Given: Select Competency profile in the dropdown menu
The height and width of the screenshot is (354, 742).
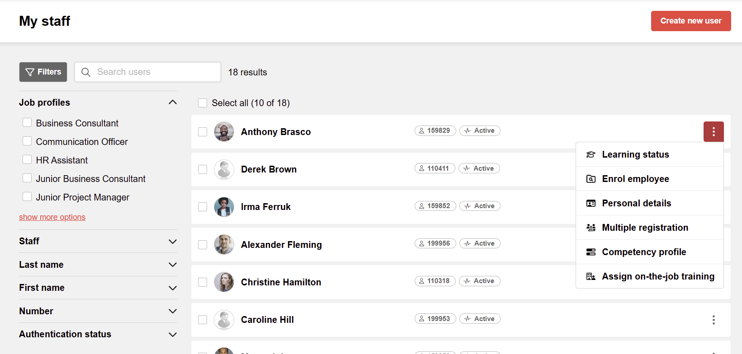Looking at the screenshot, I should (x=644, y=252).
